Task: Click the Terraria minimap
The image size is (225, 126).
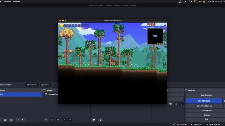Action: pos(155,36)
